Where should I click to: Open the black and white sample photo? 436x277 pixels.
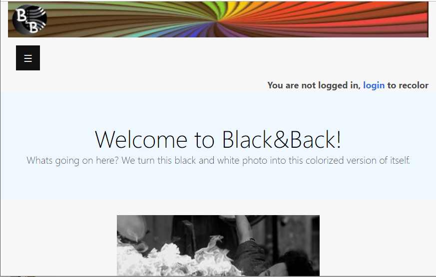218,246
